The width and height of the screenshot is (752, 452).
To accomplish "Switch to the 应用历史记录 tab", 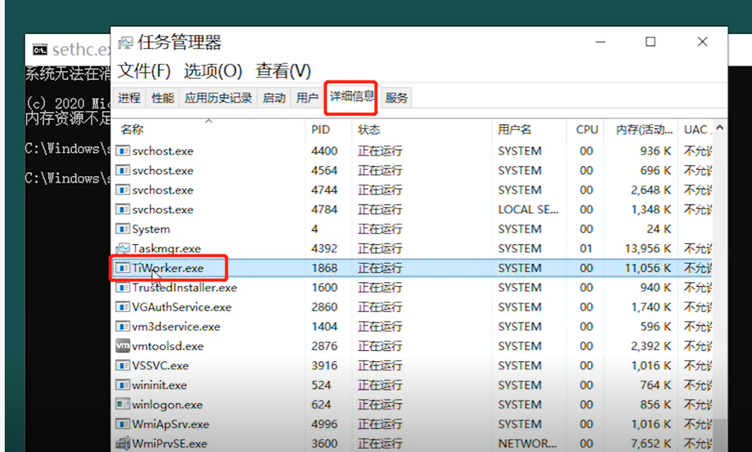I will (218, 98).
